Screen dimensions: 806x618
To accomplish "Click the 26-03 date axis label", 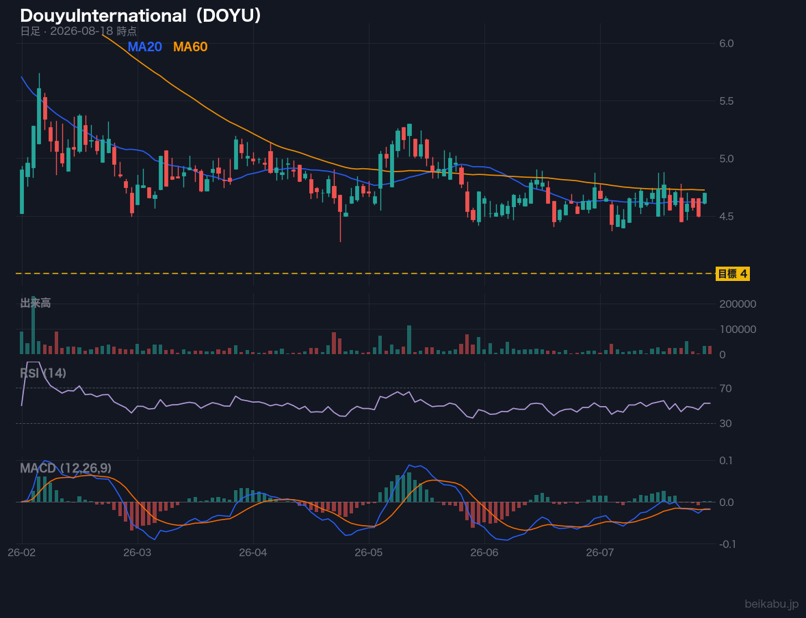I will click(138, 553).
